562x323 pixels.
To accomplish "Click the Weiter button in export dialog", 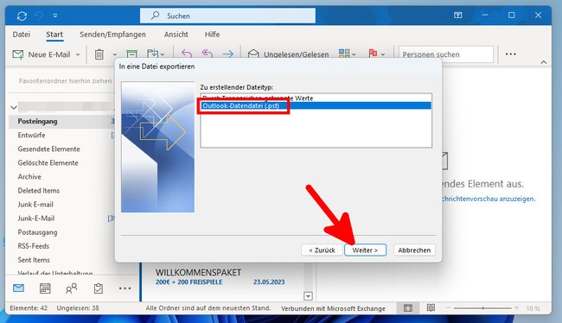I will [365, 250].
